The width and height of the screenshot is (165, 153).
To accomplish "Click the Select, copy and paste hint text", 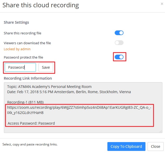I will click(x=30, y=144).
